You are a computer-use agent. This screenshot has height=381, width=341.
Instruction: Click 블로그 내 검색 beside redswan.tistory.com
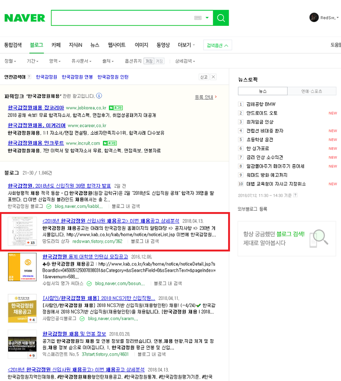tap(145, 242)
